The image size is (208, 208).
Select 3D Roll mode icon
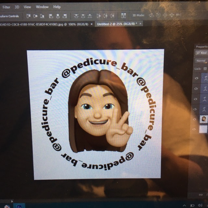158,15
